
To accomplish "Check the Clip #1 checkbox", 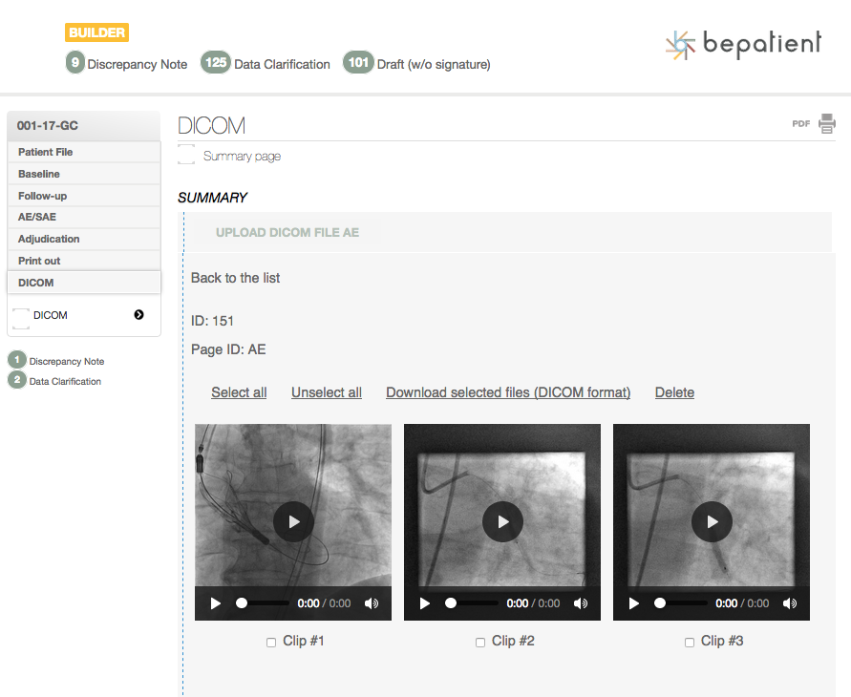I will click(x=271, y=643).
